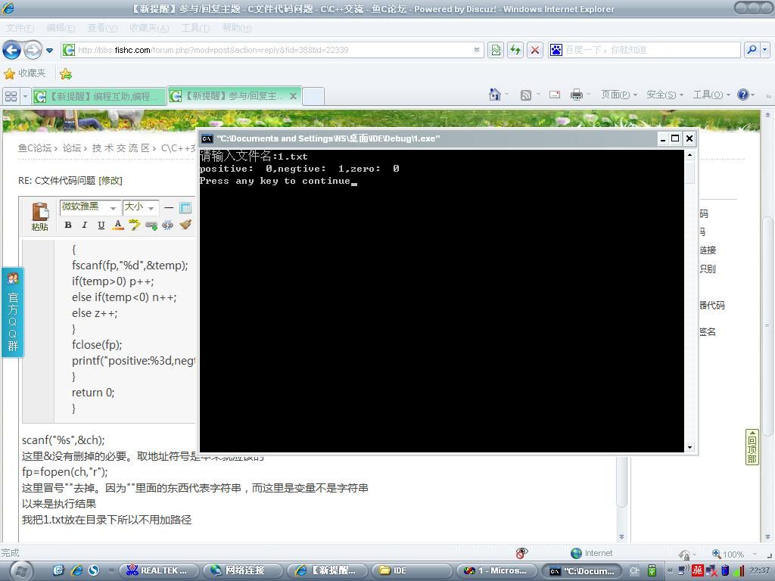Open the 工具(T) menu in menu bar

(x=195, y=28)
